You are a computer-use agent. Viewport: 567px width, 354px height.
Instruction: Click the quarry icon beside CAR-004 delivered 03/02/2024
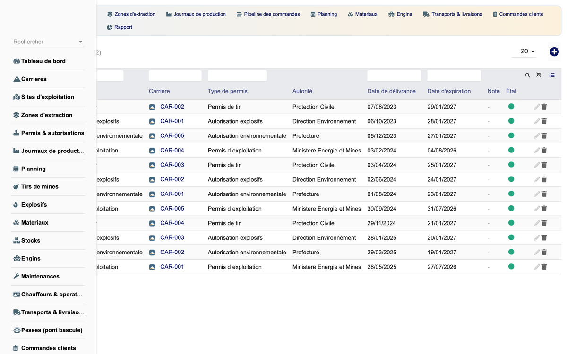point(152,151)
